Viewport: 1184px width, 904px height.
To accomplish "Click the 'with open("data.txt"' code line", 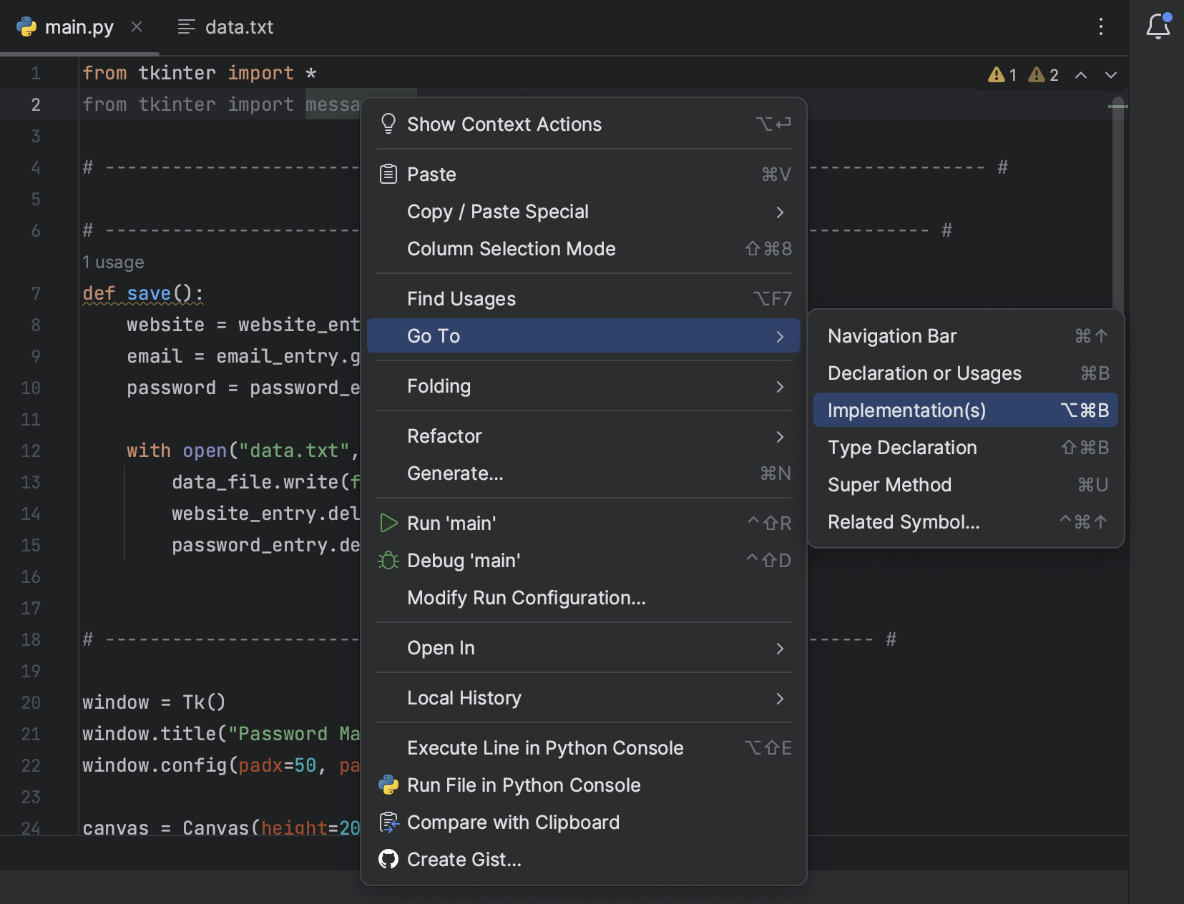I will pos(243,451).
